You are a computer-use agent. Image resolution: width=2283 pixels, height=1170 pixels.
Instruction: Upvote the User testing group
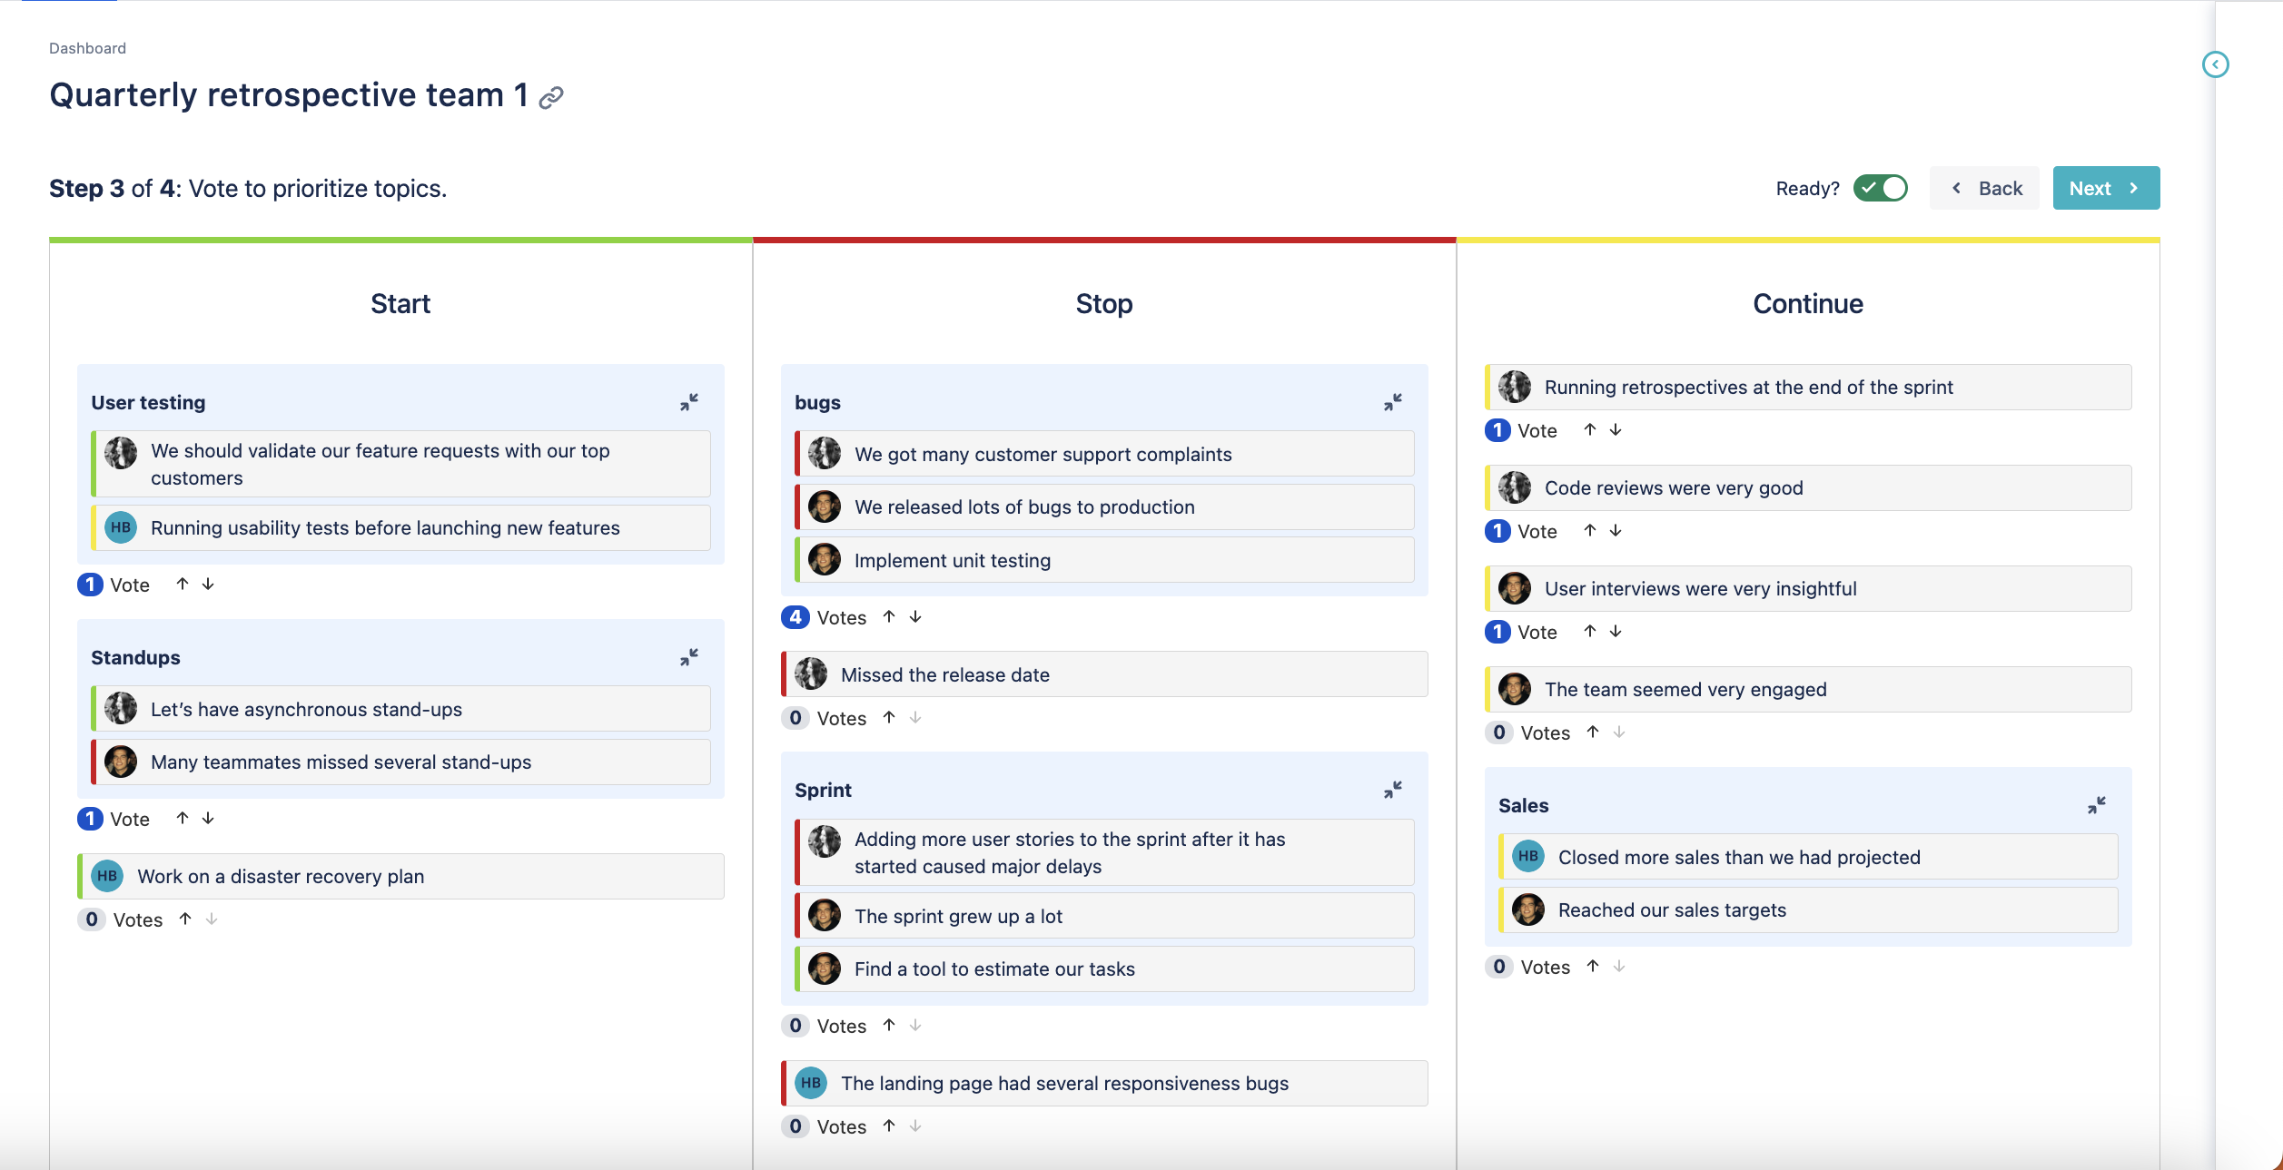(x=183, y=584)
